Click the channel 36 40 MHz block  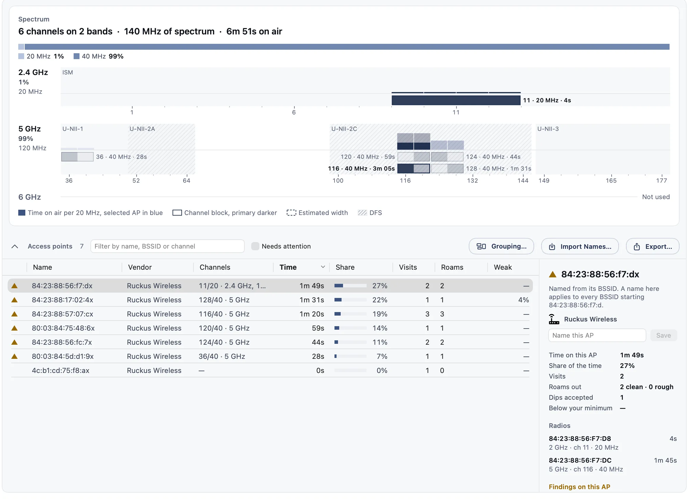pyautogui.click(x=77, y=157)
